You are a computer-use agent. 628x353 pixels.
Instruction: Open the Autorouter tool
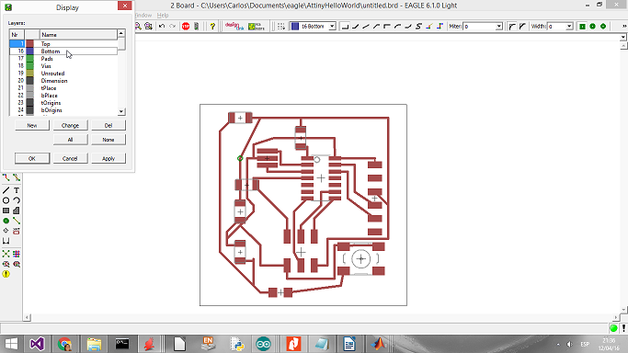17,254
